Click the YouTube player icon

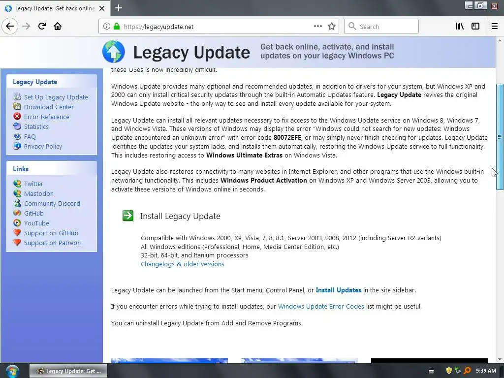click(x=17, y=223)
